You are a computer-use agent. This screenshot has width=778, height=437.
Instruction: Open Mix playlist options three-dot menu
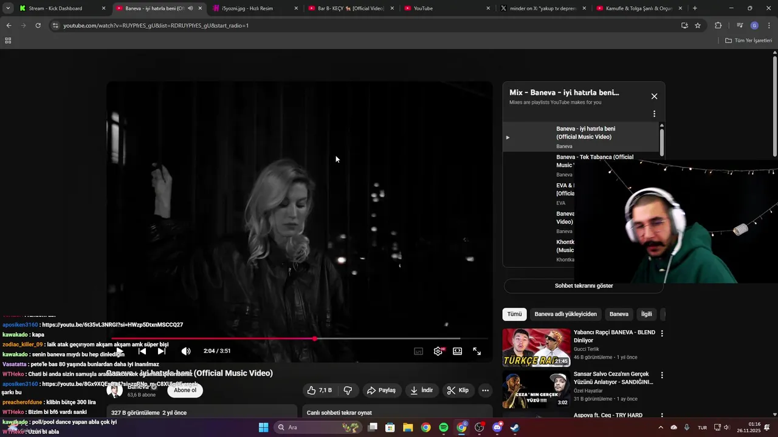coord(654,113)
